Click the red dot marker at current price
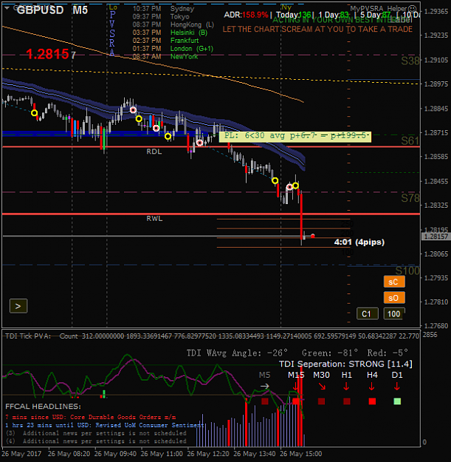 312,236
